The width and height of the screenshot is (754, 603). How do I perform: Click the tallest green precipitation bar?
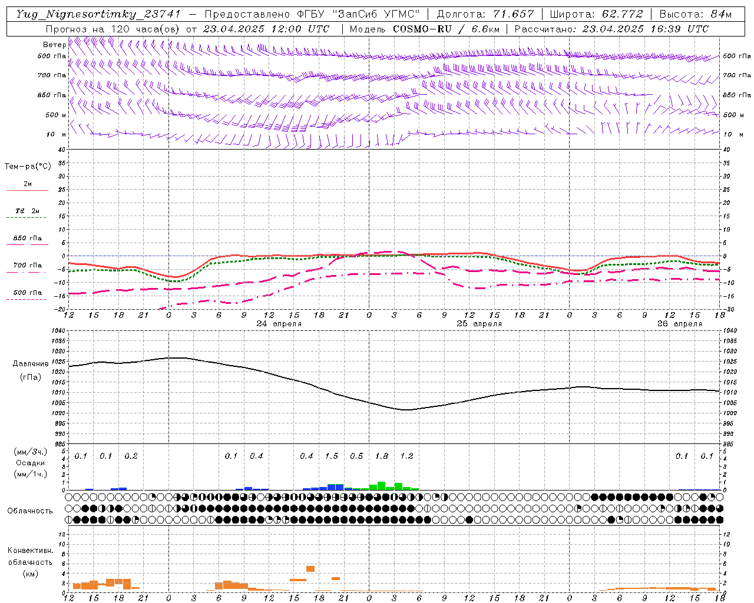[382, 486]
